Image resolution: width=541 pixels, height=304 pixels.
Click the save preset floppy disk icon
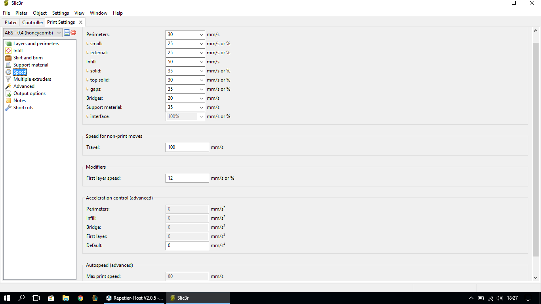tap(67, 32)
